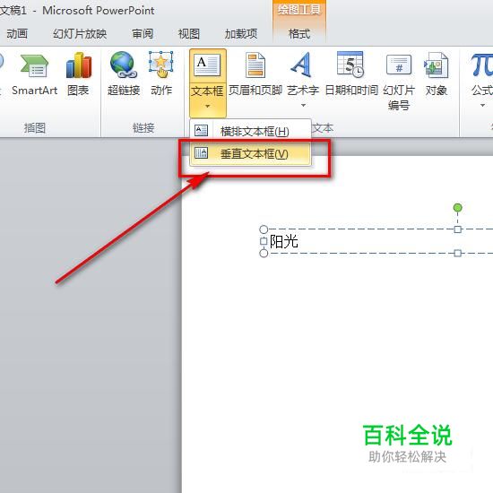Image resolution: width=493 pixels, height=493 pixels.
Task: Click the left-middle sizing handle beside 阳光
Action: 264,241
